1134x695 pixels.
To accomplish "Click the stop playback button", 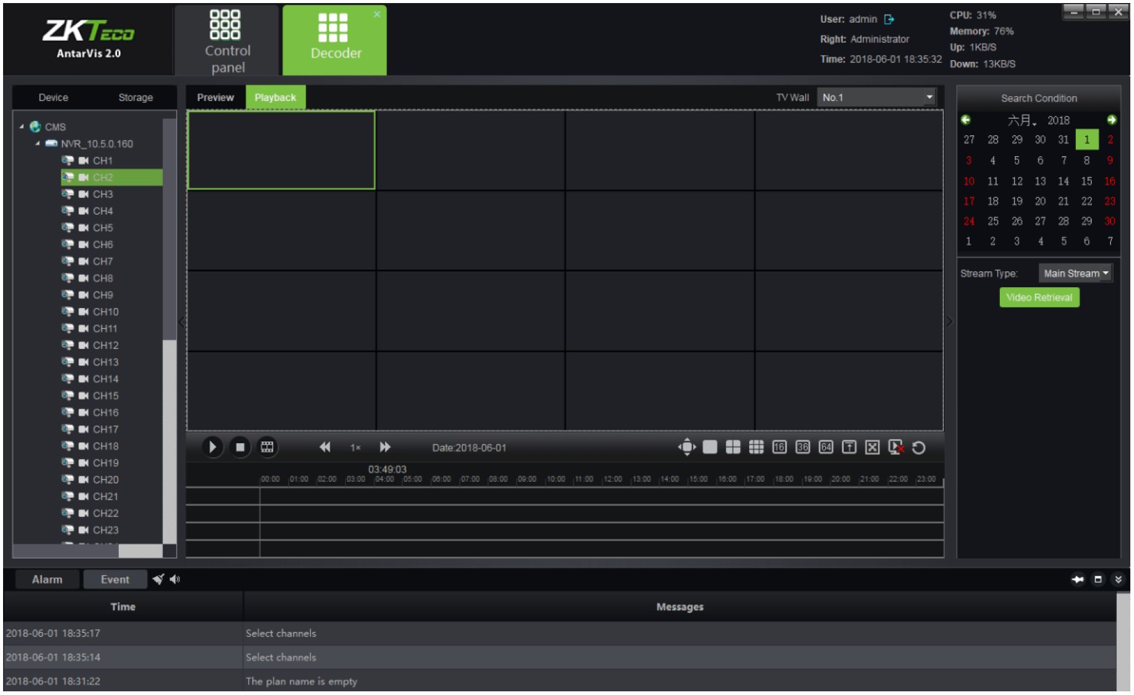I will click(240, 448).
